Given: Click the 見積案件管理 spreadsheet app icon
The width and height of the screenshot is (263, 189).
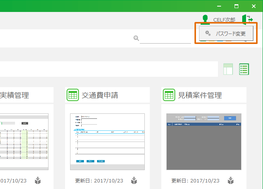Looking at the screenshot, I should 169,95.
